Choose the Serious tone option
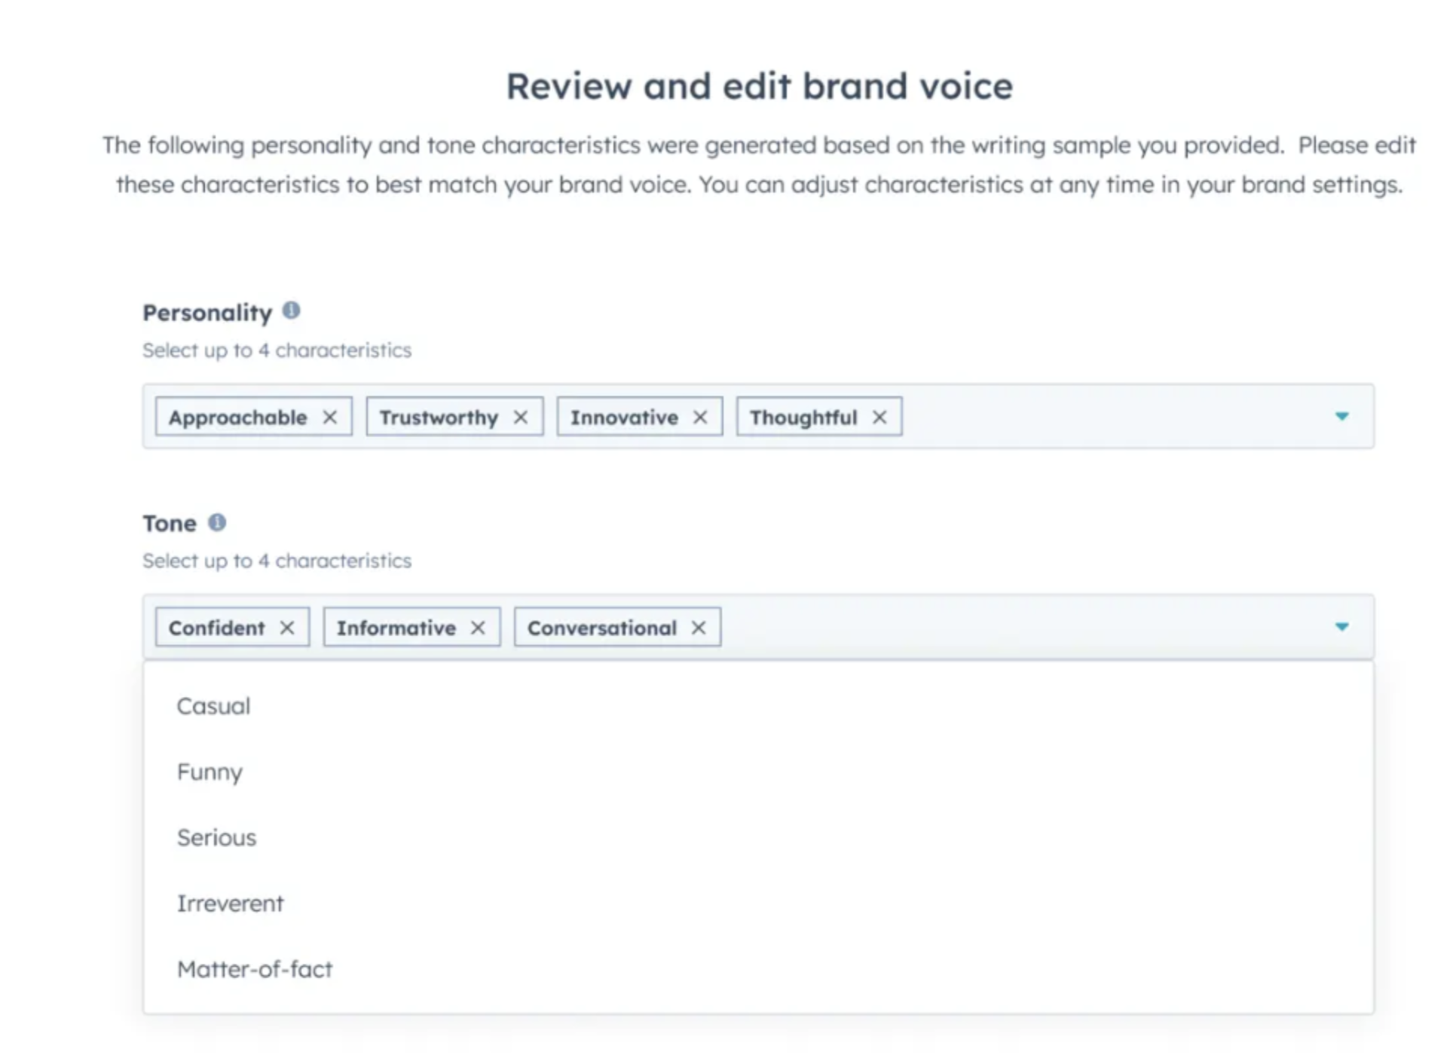Image resolution: width=1456 pixels, height=1058 pixels. click(217, 838)
